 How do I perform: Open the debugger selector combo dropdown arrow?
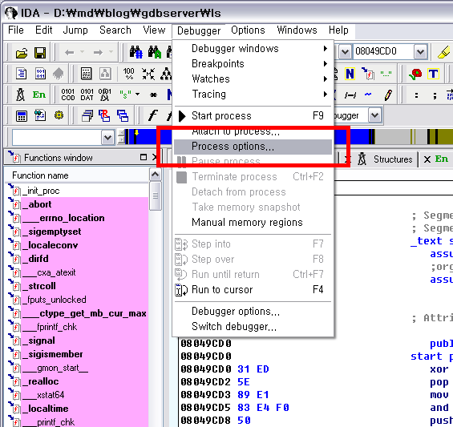coord(375,115)
